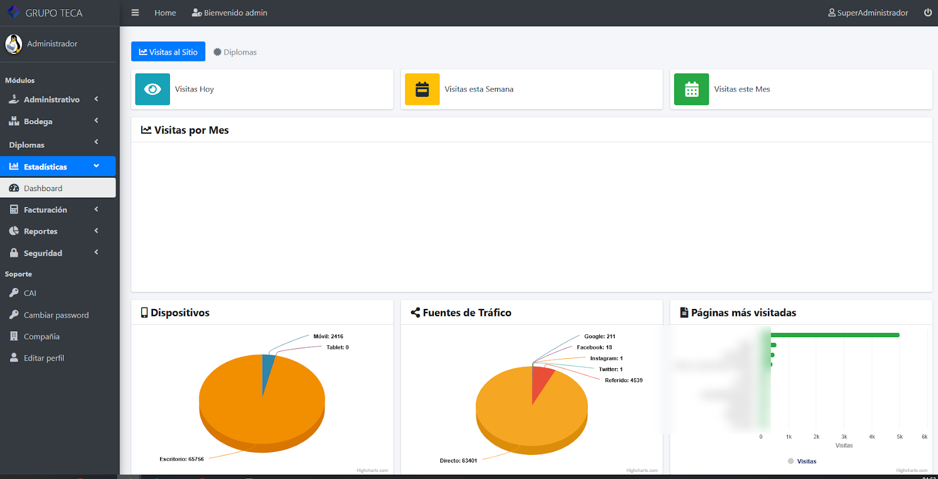Open the GRUPO TECA brand link

click(45, 12)
